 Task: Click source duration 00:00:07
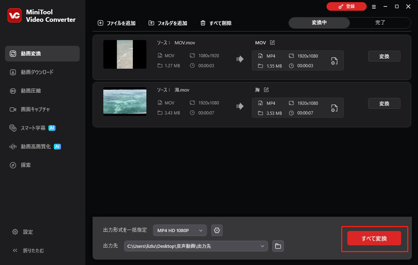[x=206, y=113]
